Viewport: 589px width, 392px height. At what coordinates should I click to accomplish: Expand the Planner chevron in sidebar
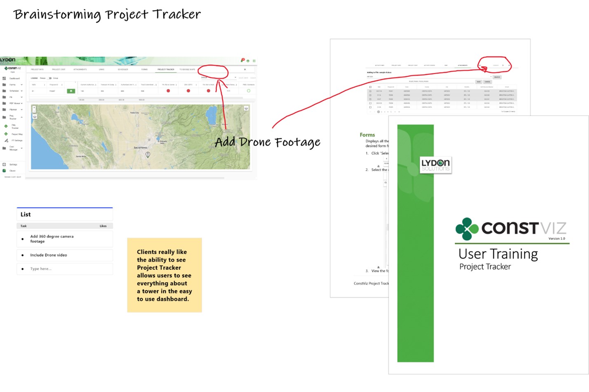tap(21, 109)
